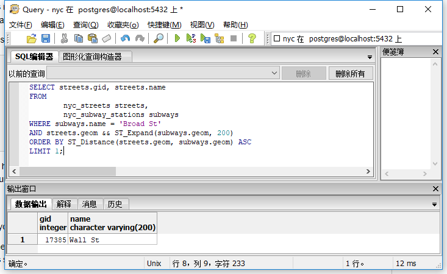Close the 便笺簿 scratch pad panel
The width and height of the screenshot is (447, 274).
coord(435,52)
